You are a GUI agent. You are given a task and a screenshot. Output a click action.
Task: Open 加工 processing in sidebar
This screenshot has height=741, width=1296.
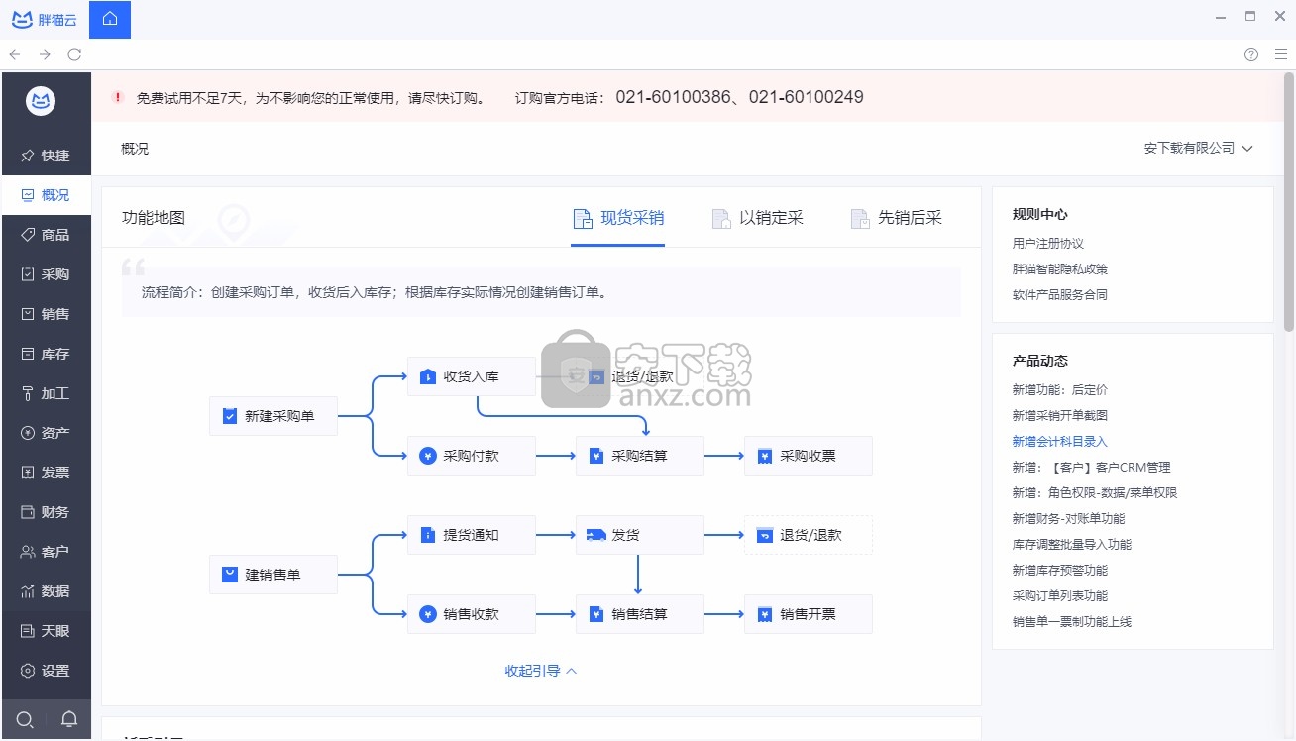(x=46, y=393)
